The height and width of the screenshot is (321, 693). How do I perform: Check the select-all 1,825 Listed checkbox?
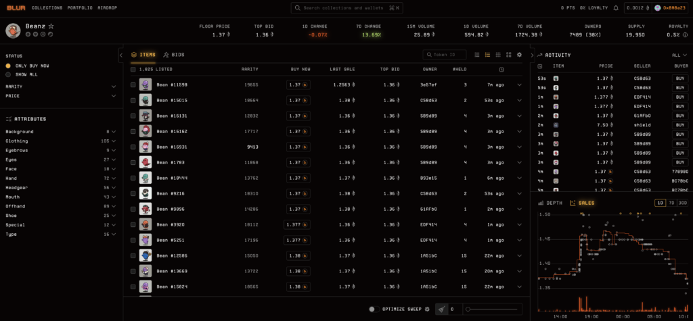click(133, 70)
